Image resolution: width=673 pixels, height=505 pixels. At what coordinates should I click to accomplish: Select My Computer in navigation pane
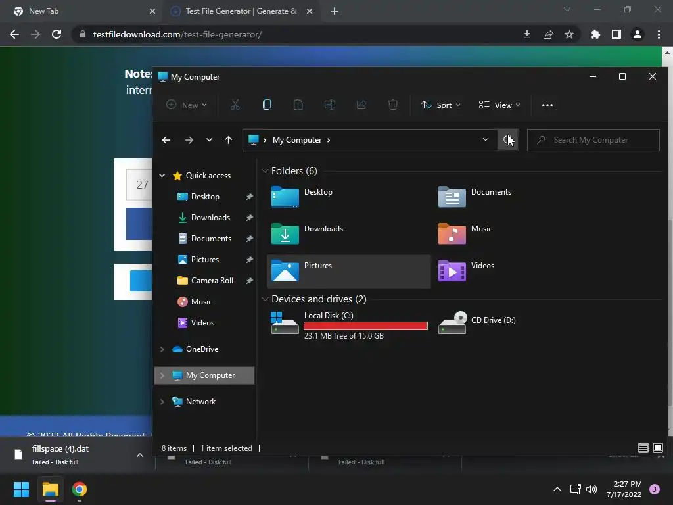tap(204, 375)
